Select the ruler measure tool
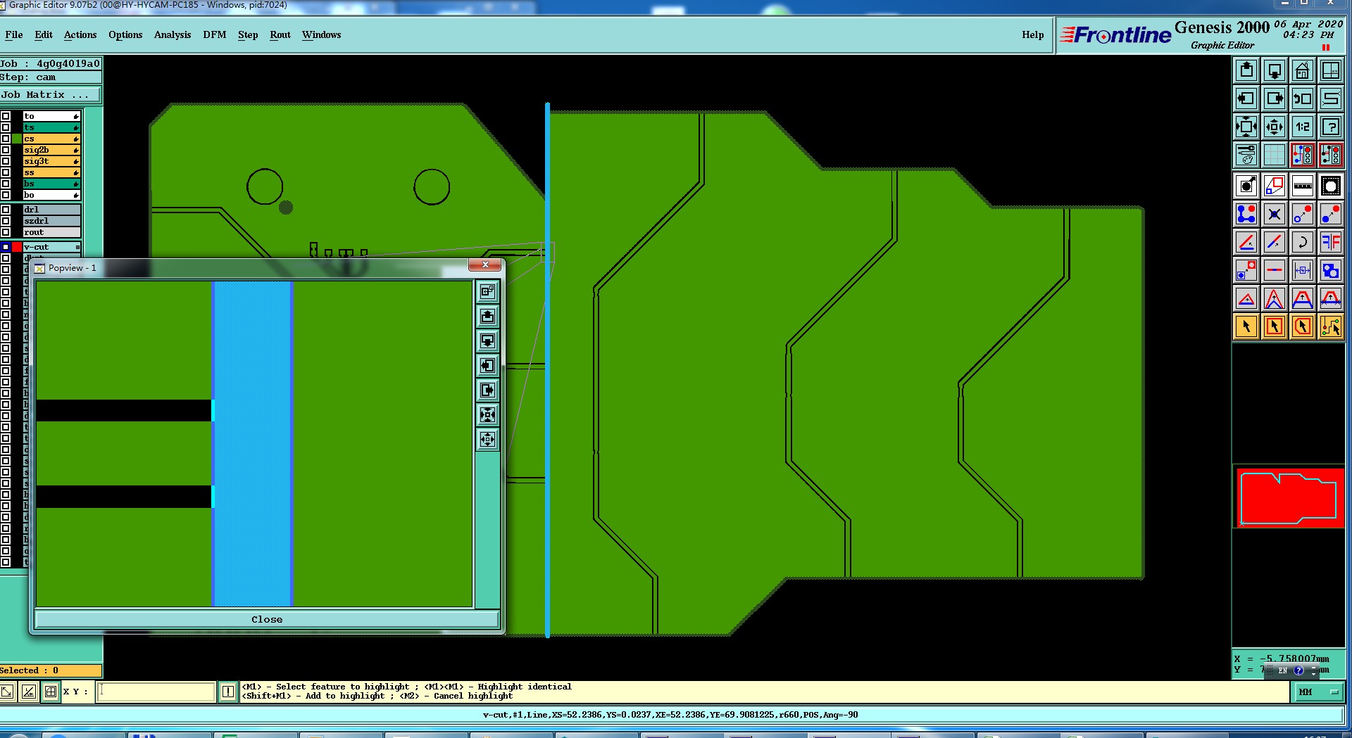 click(x=1302, y=186)
